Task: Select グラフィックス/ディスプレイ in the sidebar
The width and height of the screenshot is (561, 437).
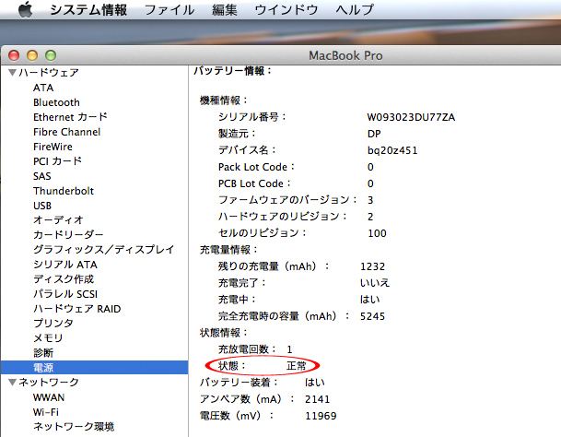Action: point(104,250)
